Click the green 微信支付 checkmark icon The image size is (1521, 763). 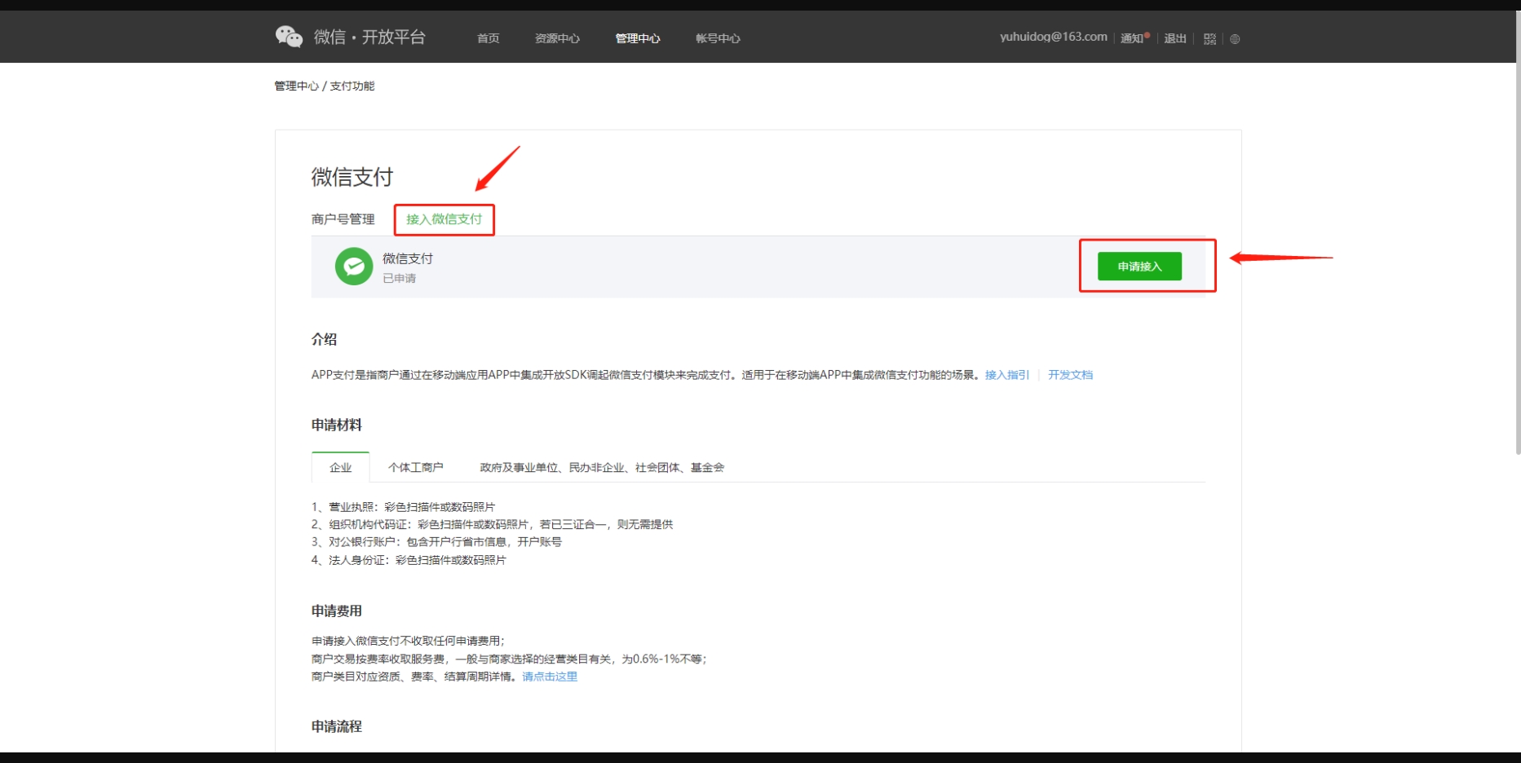(x=354, y=267)
